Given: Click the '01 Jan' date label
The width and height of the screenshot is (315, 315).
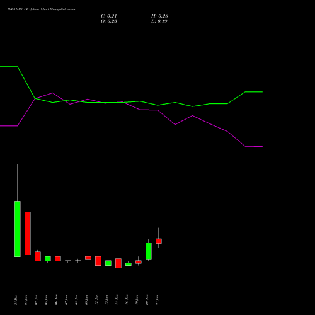Looking at the screenshot, I should coord(26,300).
